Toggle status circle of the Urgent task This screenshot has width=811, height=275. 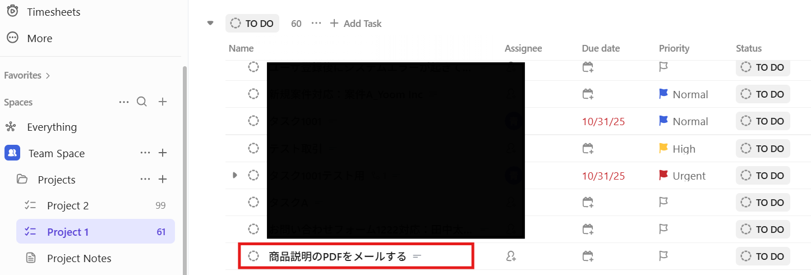[x=254, y=176]
